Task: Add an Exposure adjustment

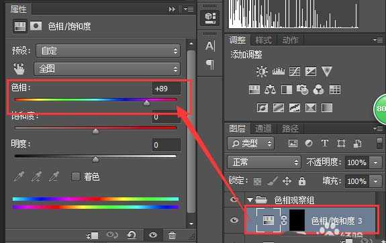Action: 311,71
